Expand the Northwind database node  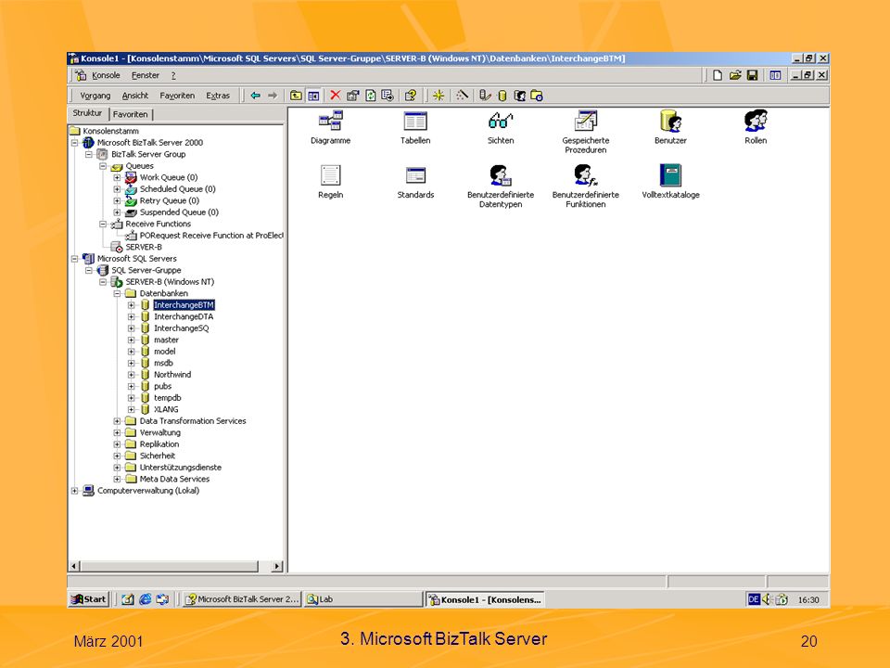click(x=131, y=374)
